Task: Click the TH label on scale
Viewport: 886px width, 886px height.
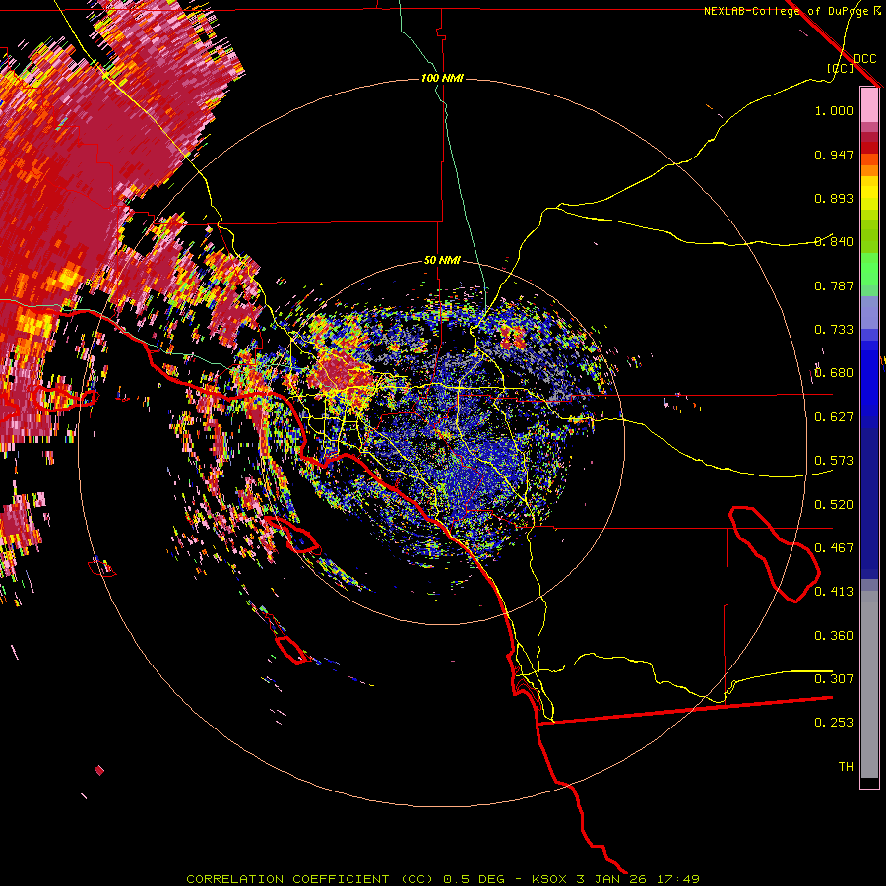Action: tap(846, 767)
